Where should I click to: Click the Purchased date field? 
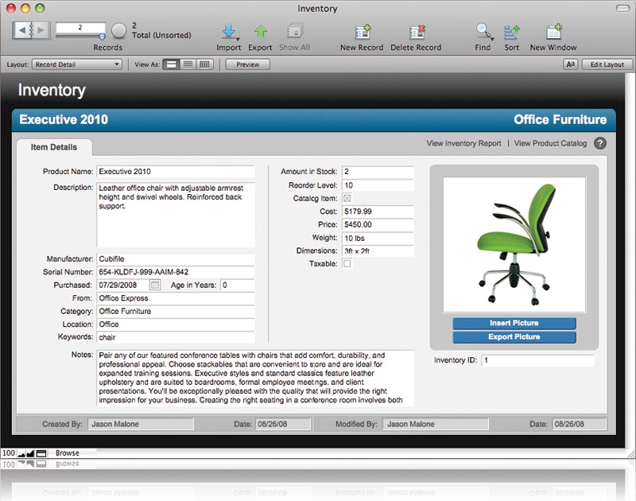pyautogui.click(x=123, y=285)
